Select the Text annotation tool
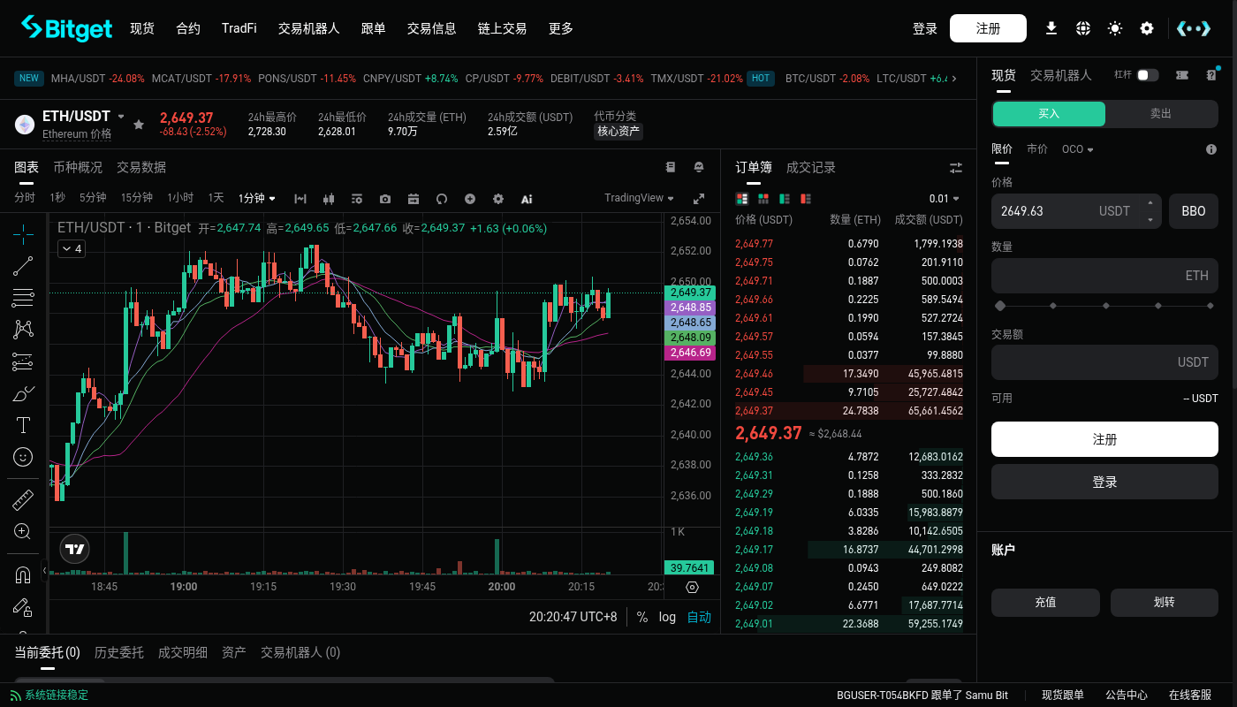This screenshot has height=707, width=1237. point(23,425)
